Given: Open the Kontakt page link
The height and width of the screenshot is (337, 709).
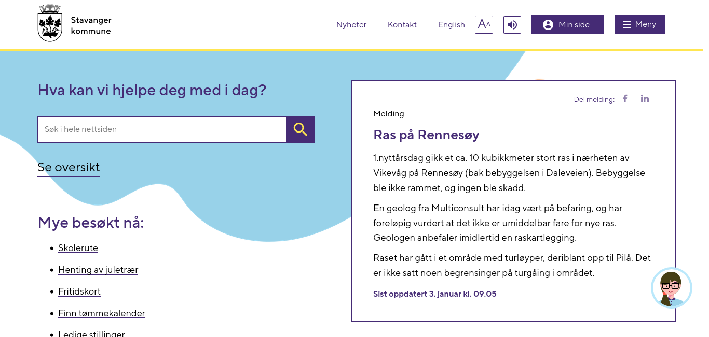Looking at the screenshot, I should pos(402,25).
